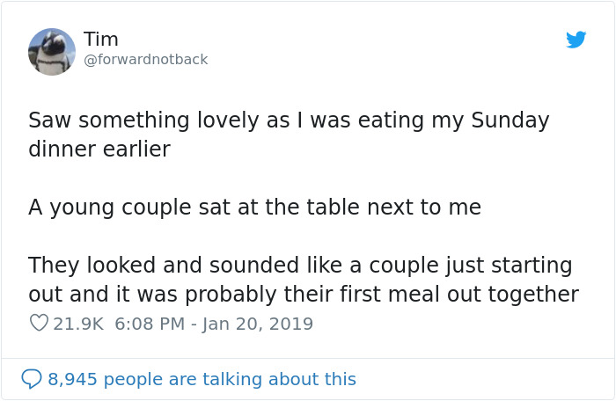Image resolution: width=616 pixels, height=401 pixels.
Task: Click the speech bubble reply icon
Action: (x=32, y=379)
